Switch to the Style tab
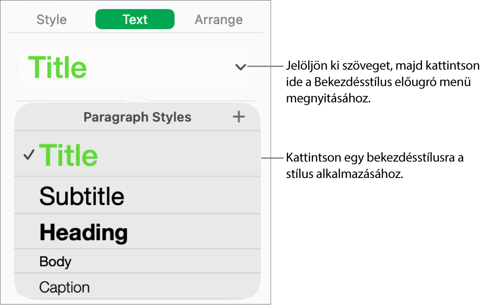The image size is (488, 305). [x=51, y=20]
